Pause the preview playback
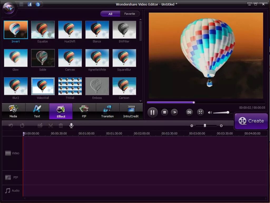Image resolution: width=270 pixels, height=203 pixels. click(153, 112)
